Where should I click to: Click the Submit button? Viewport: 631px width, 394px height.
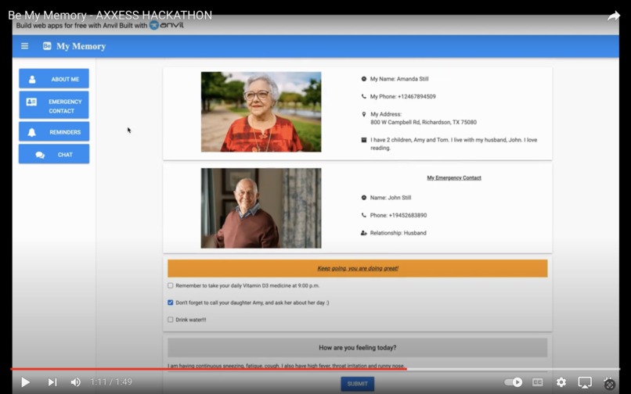[357, 384]
